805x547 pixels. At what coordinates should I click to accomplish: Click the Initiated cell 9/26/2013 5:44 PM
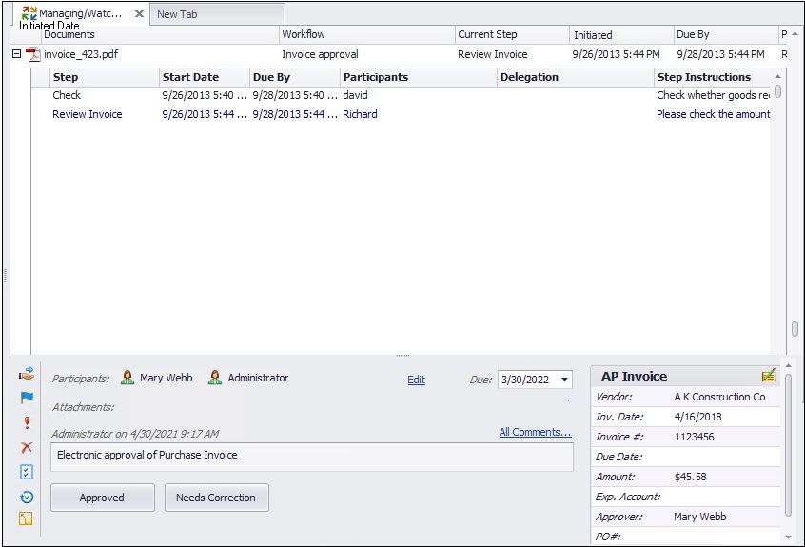click(x=616, y=54)
